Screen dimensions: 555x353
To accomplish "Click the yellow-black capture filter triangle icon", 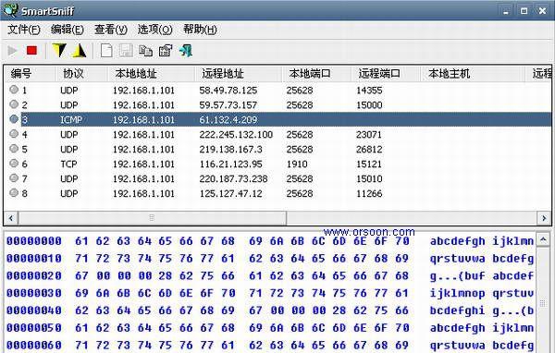I will point(80,51).
